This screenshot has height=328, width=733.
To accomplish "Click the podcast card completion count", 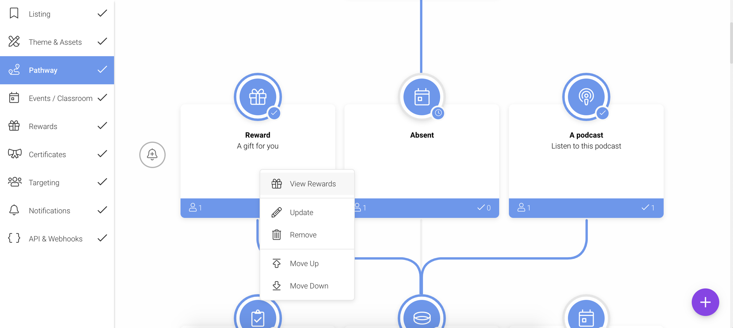I will pos(648,208).
